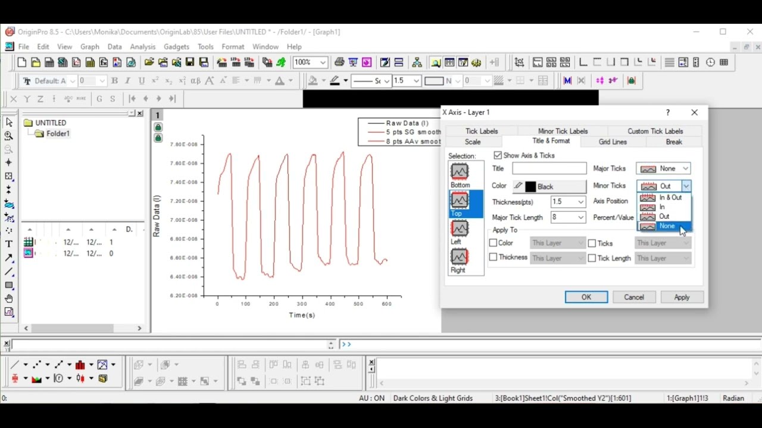The image size is (762, 428).
Task: Click Apply in the X Axis dialog
Action: [682, 297]
